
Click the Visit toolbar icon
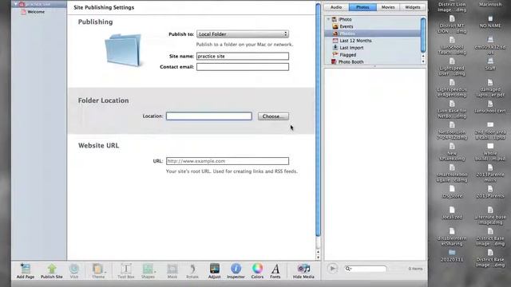click(x=74, y=271)
